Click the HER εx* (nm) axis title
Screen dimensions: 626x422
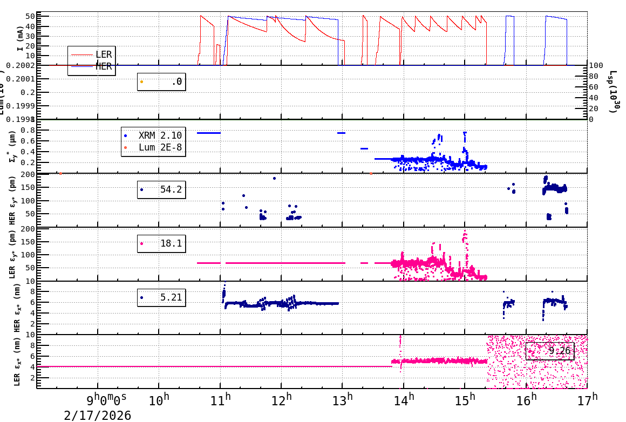[x=17, y=308]
